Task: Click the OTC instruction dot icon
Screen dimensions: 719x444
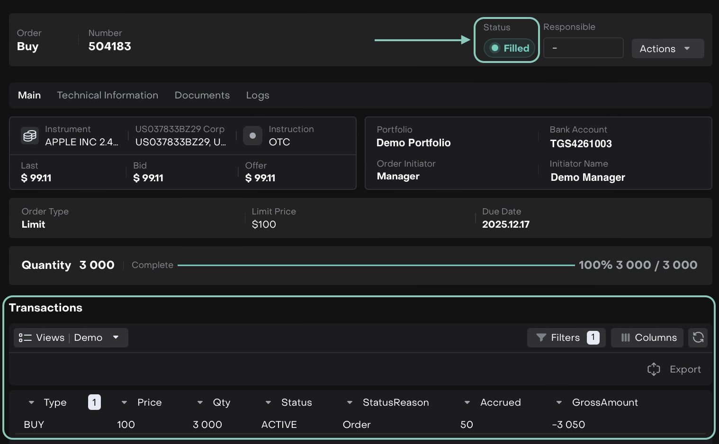Action: click(252, 136)
